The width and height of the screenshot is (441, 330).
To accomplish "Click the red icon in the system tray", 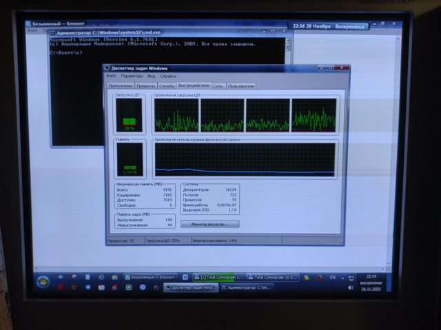I will coord(319,278).
